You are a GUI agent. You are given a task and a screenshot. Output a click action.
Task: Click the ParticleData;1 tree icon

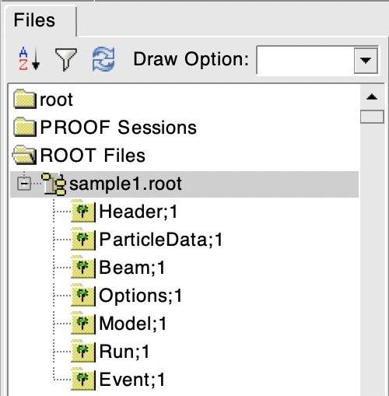point(83,240)
